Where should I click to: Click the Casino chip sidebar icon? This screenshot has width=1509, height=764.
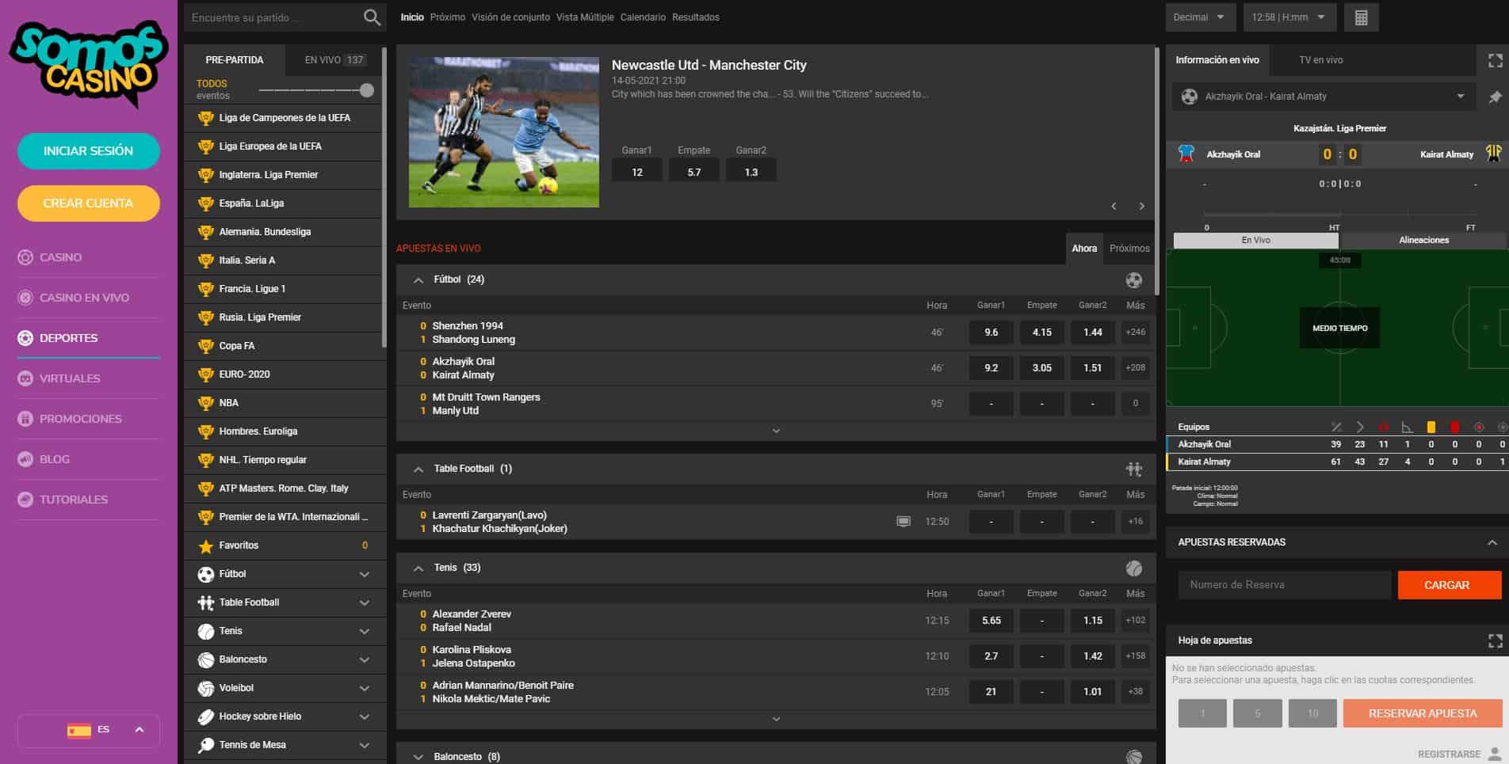pos(25,257)
